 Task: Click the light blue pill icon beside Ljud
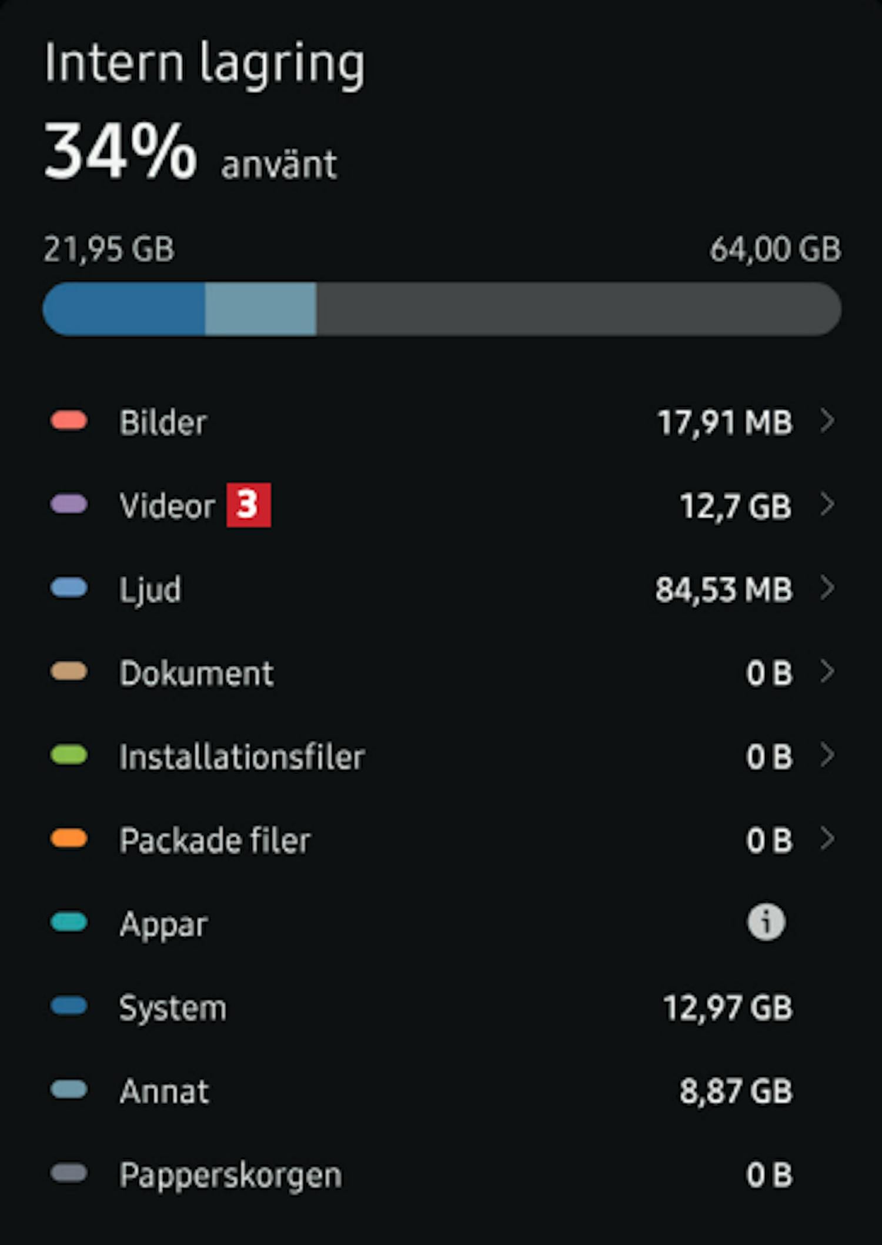click(x=69, y=588)
